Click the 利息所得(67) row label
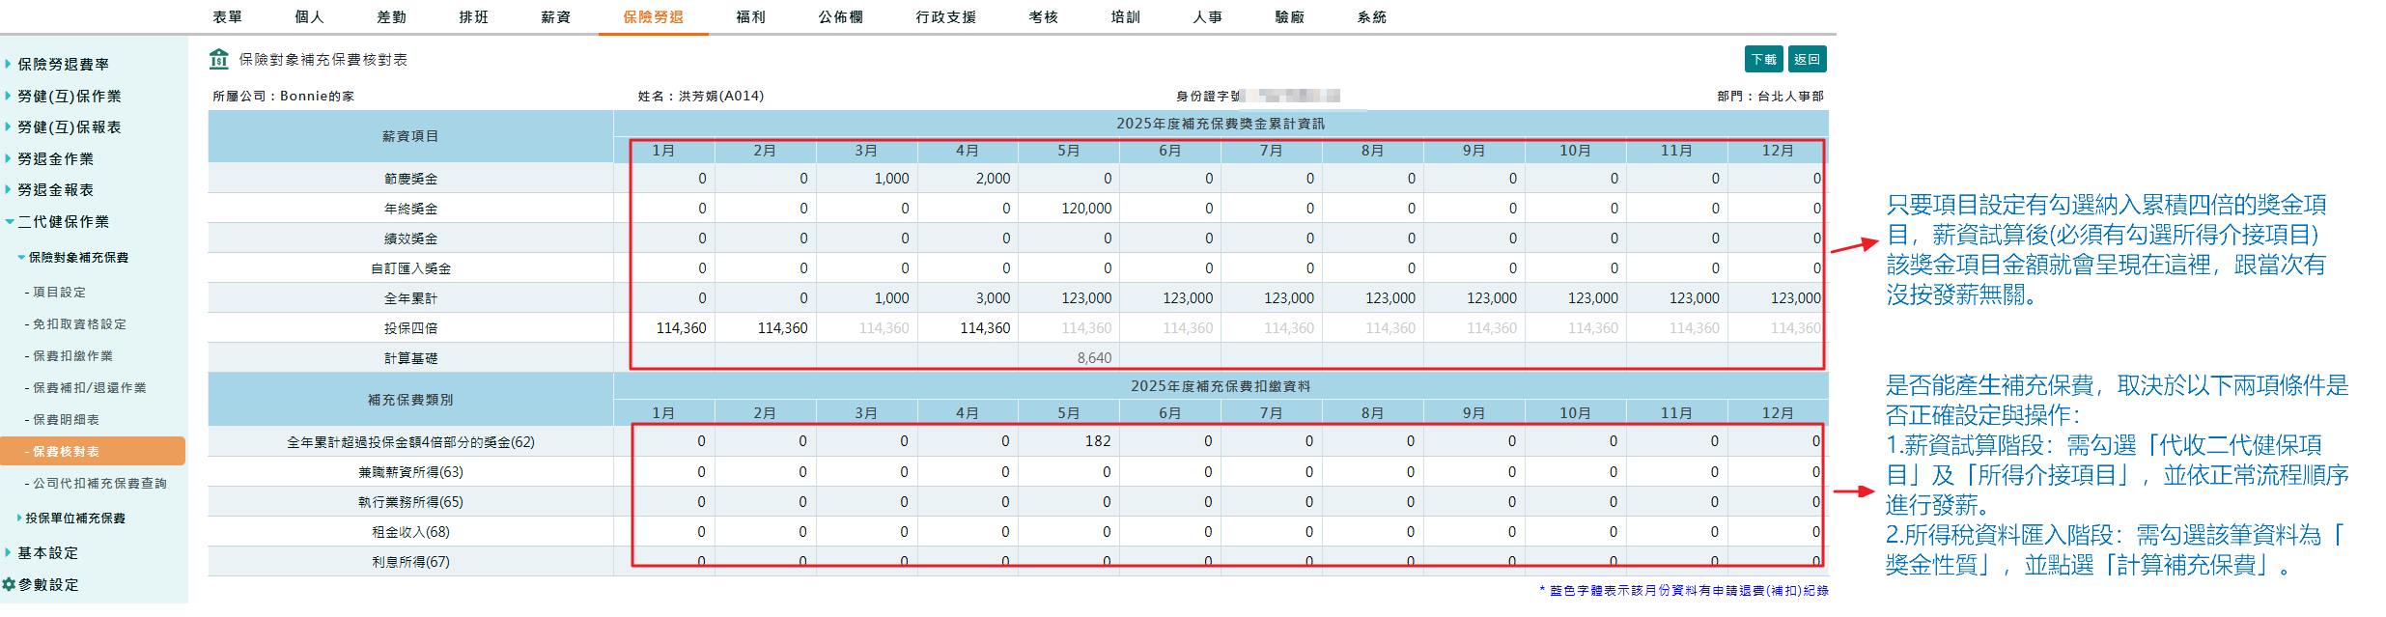The image size is (2386, 617). pos(410,562)
